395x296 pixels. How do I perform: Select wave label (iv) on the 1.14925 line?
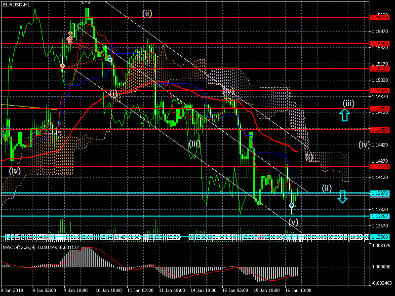coord(228,91)
